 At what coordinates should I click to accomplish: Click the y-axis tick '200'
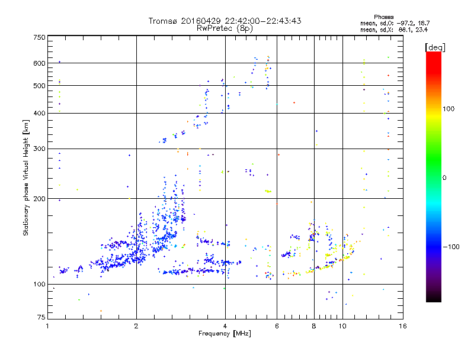click(39, 199)
